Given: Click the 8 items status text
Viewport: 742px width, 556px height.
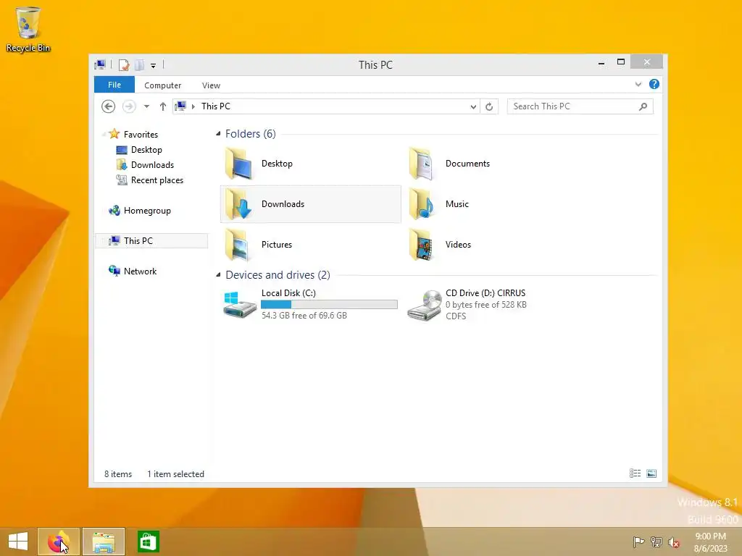Looking at the screenshot, I should [118, 474].
